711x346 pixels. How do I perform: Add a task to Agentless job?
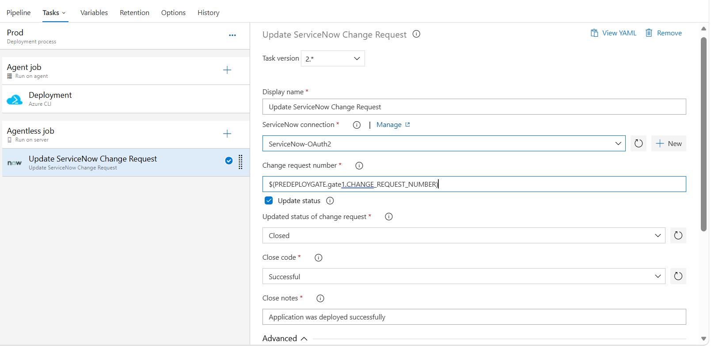click(227, 134)
